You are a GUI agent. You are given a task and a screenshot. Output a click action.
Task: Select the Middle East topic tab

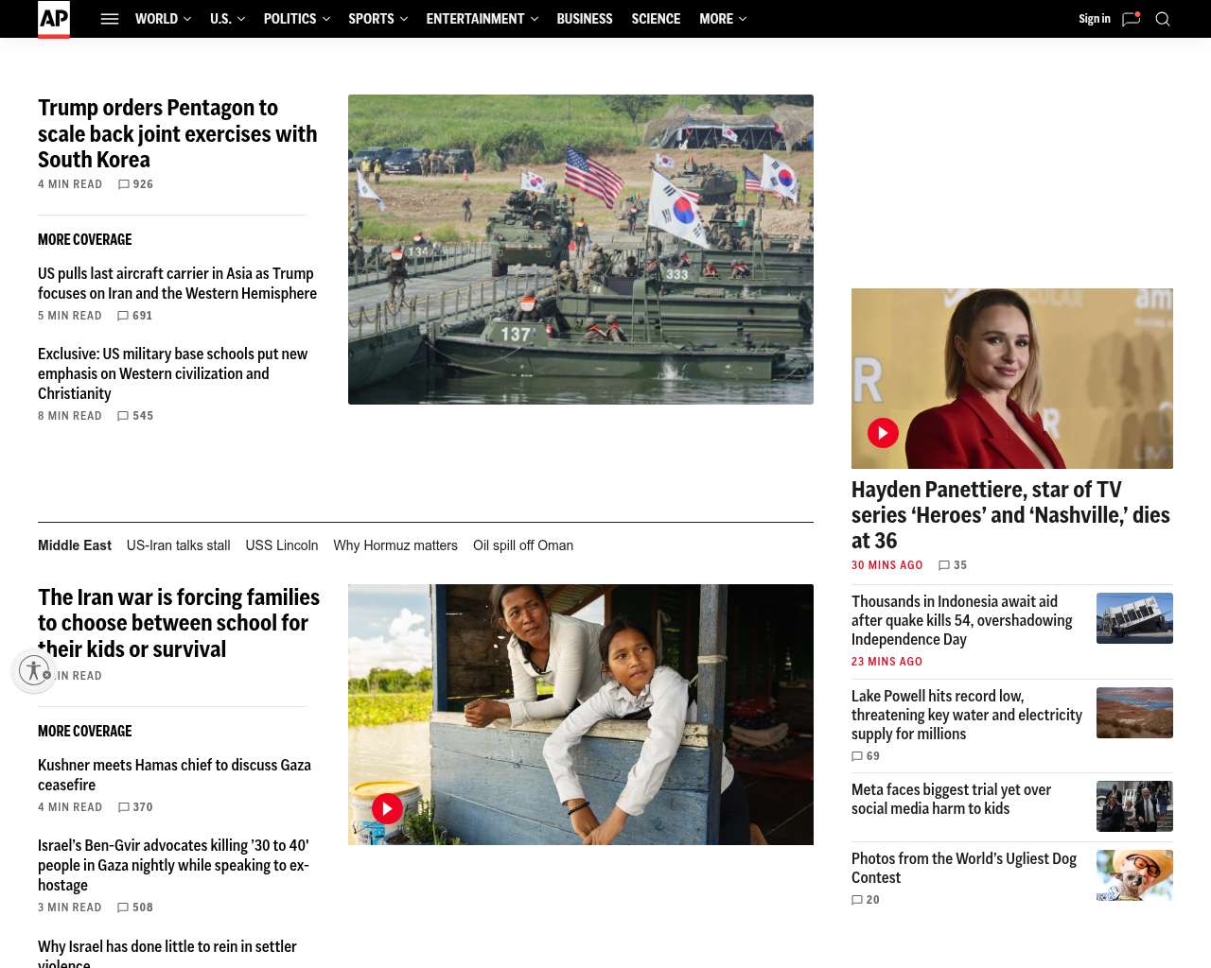[75, 545]
